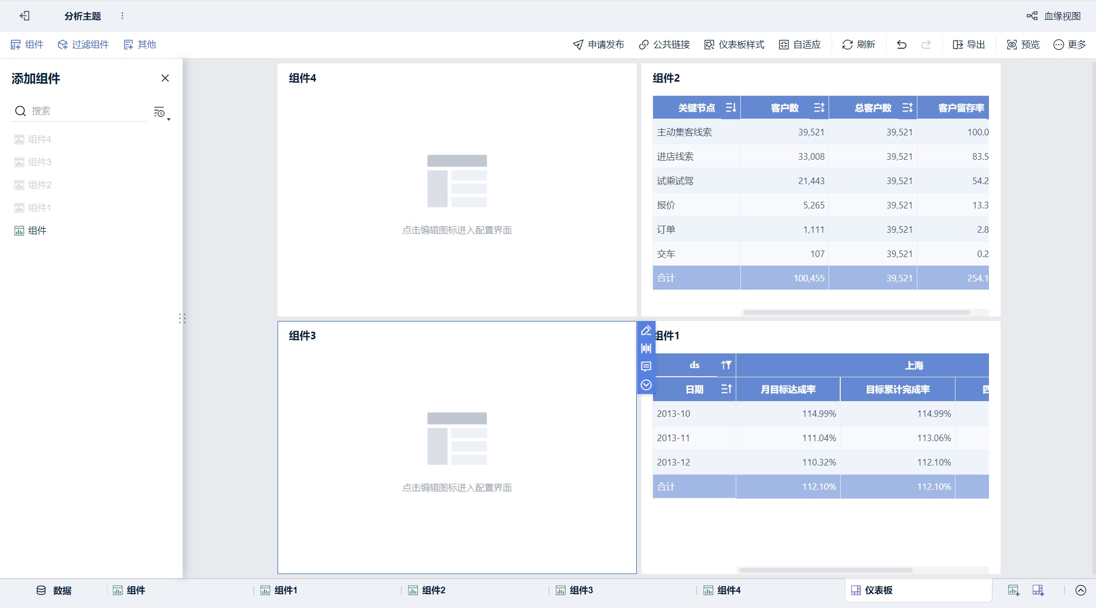The image size is (1096, 608).
Task: Open 仪表板样式 settings
Action: (x=734, y=45)
